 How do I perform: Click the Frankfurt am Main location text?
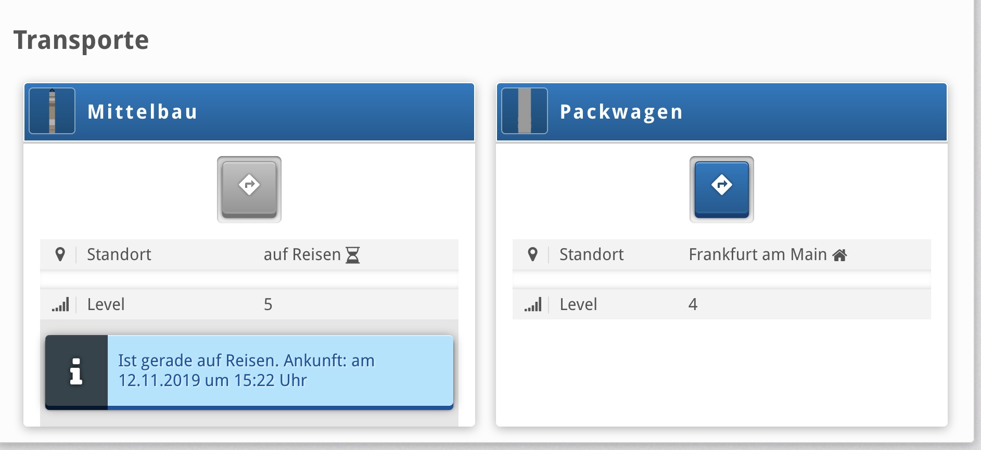(757, 254)
